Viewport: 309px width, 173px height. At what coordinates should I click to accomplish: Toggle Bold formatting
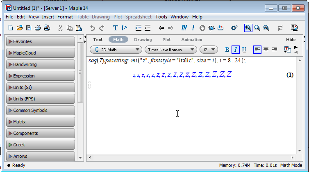coord(227,50)
